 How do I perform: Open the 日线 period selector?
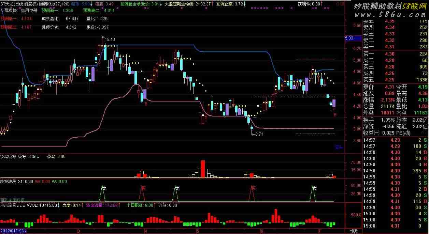(x=353, y=231)
